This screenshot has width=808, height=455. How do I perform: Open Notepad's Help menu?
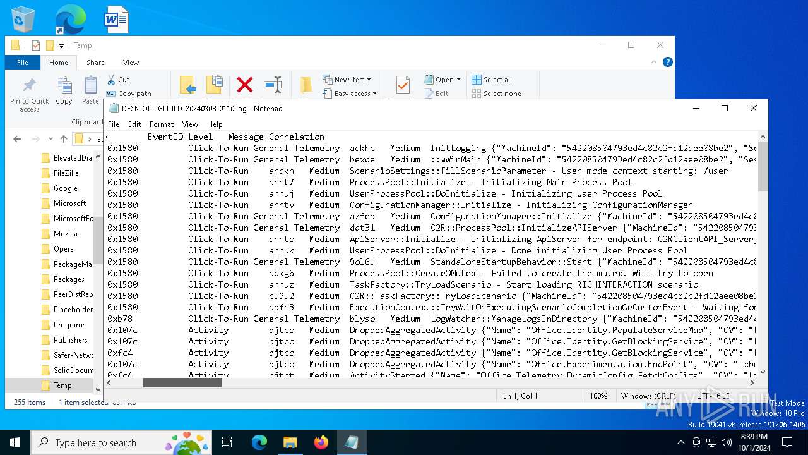pyautogui.click(x=215, y=124)
